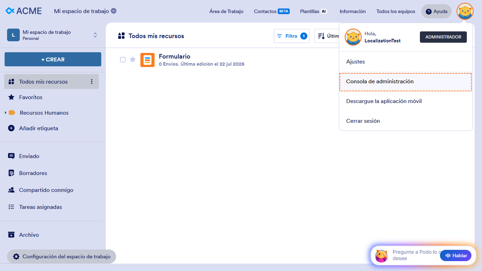Click the Ayuda button
This screenshot has width=482, height=271.
(x=436, y=11)
